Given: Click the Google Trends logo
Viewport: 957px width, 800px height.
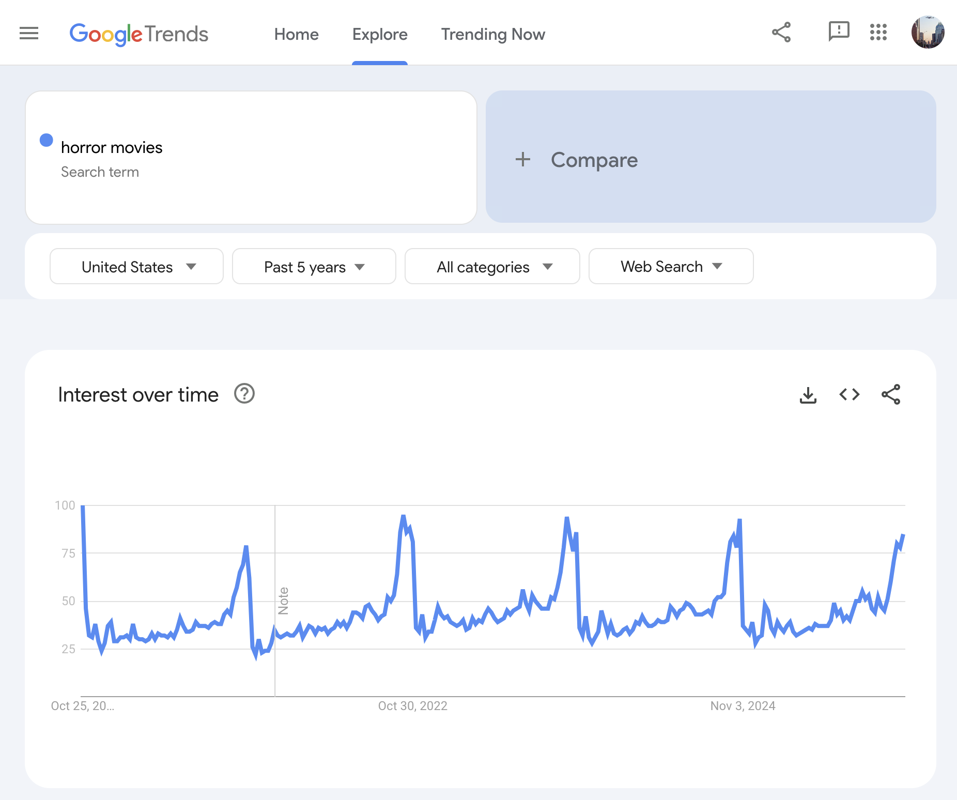Looking at the screenshot, I should click(138, 34).
